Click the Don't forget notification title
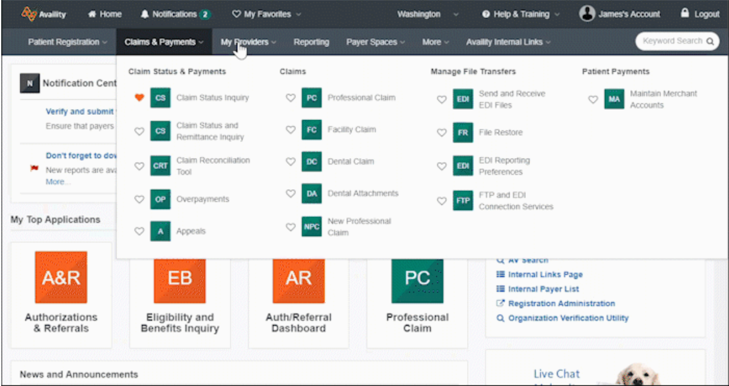 tap(81, 156)
